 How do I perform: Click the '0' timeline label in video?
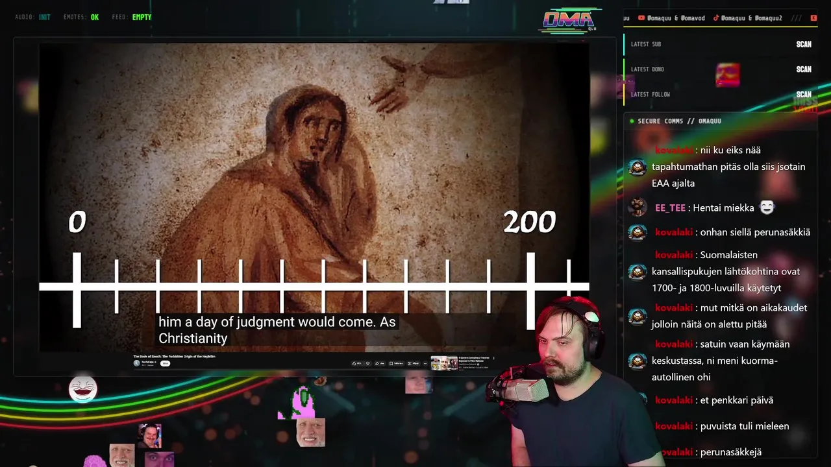(77, 222)
